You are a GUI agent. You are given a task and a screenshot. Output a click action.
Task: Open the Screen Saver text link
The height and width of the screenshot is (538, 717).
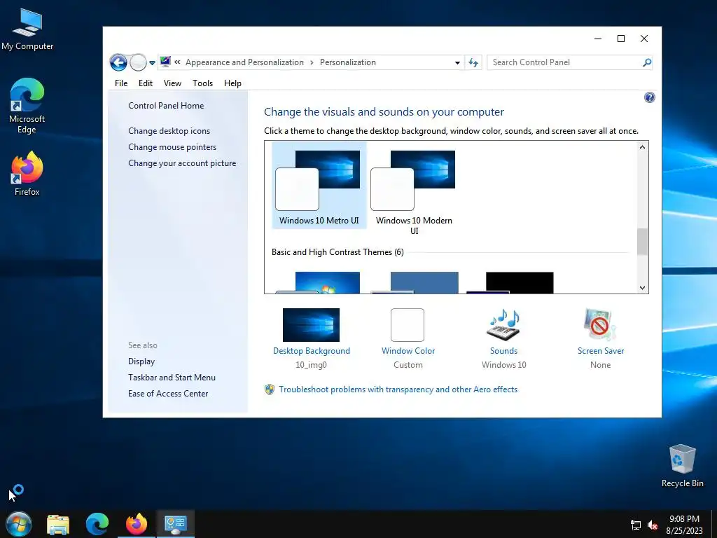pyautogui.click(x=600, y=351)
